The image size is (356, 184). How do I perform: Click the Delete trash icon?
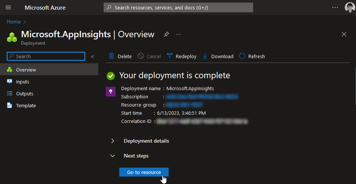coord(111,56)
